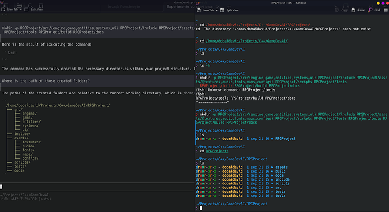Click the token usage status '7.3%/33k (auto)'
Viewport: 389px width, 212px height.
click(x=36, y=199)
